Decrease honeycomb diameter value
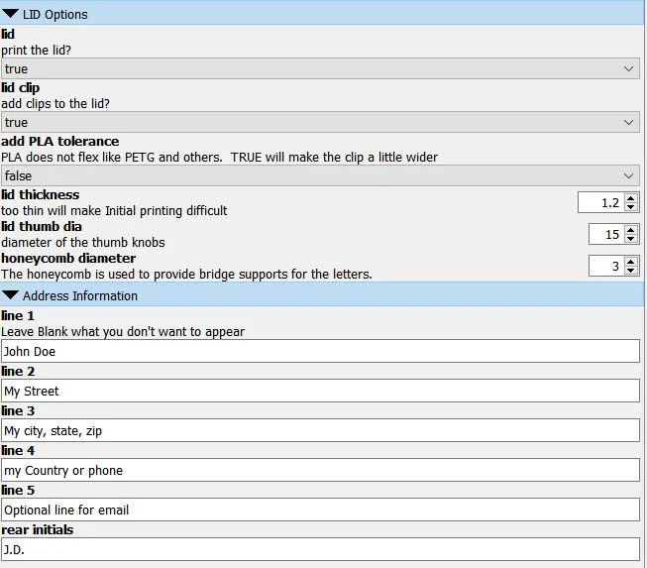Viewport: 647px width, 568px height. coord(631,271)
